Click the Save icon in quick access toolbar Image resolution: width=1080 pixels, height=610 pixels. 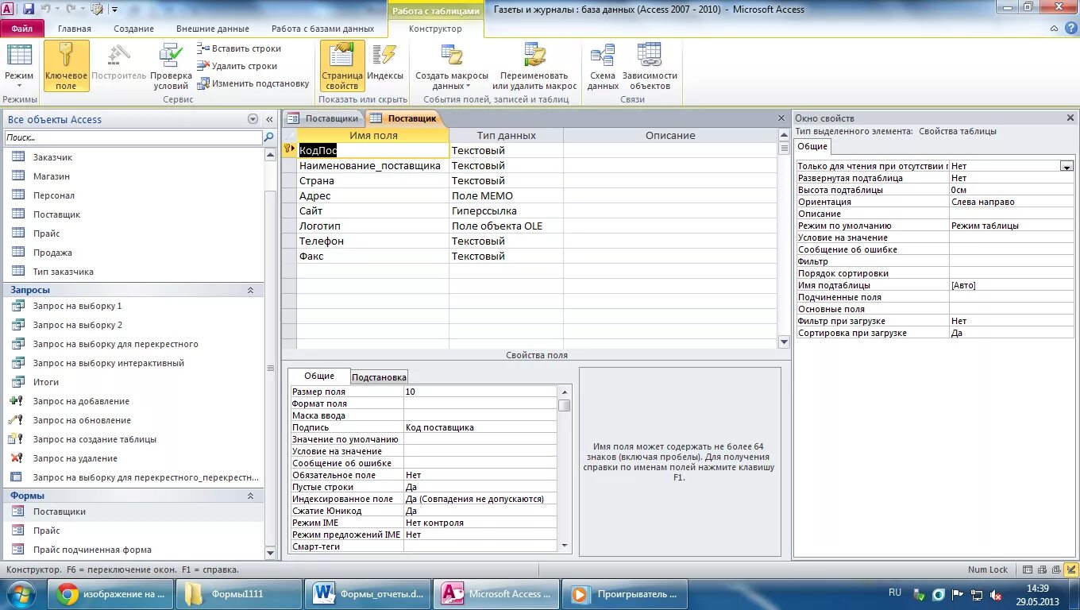(29, 10)
